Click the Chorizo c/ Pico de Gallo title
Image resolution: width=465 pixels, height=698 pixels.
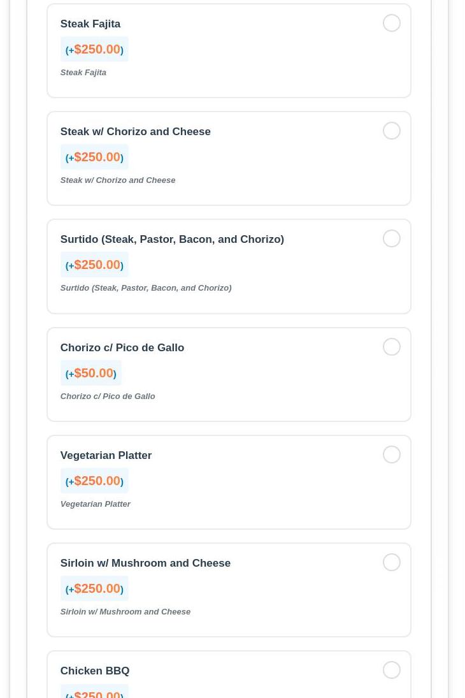tap(122, 348)
